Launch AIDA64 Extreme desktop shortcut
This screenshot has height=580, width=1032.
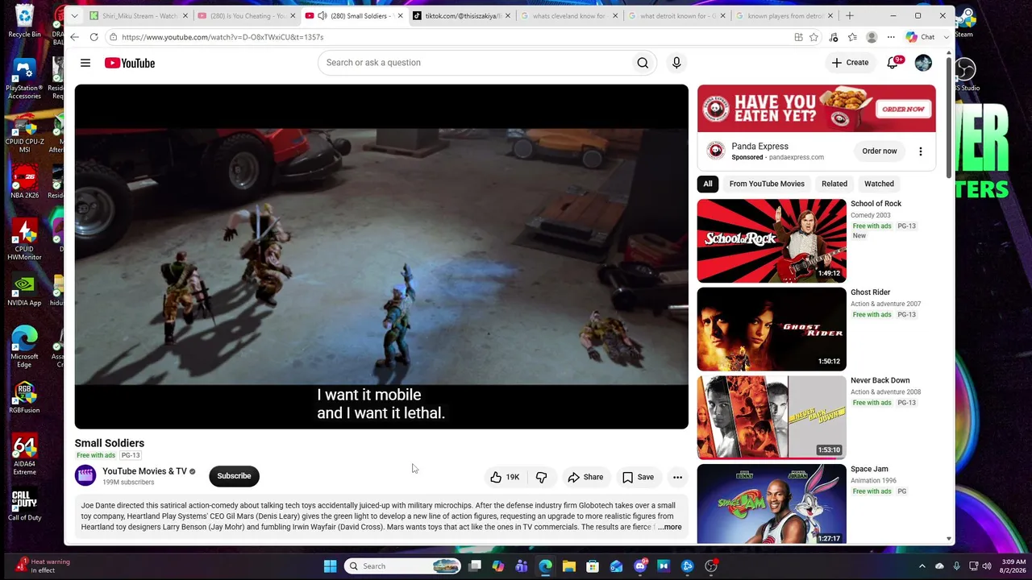[x=24, y=455]
